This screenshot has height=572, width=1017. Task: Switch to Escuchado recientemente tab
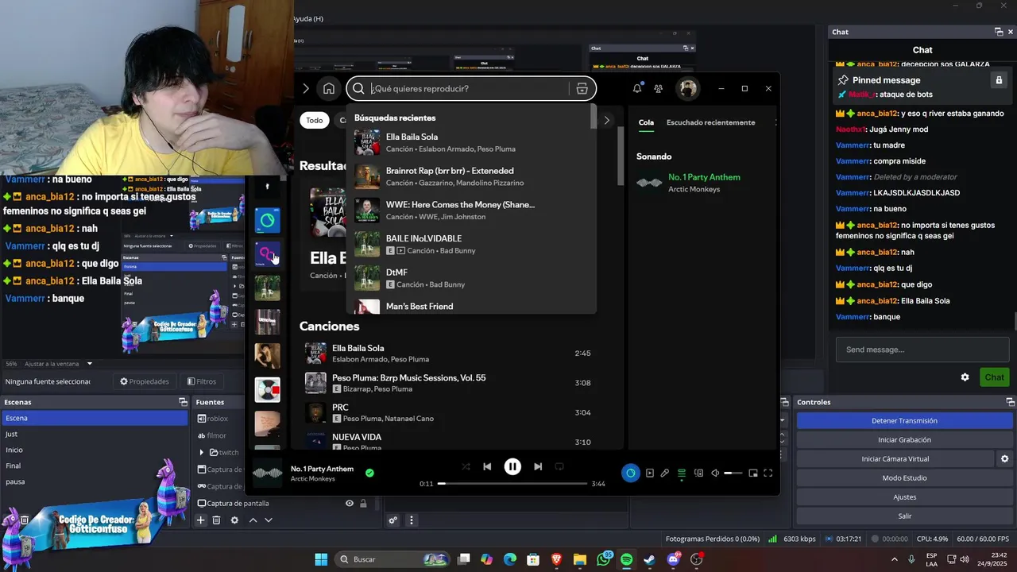pyautogui.click(x=710, y=122)
